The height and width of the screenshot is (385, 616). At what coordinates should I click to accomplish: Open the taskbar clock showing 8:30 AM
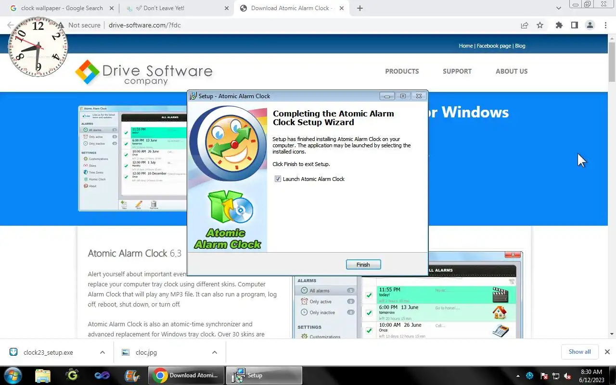click(591, 376)
